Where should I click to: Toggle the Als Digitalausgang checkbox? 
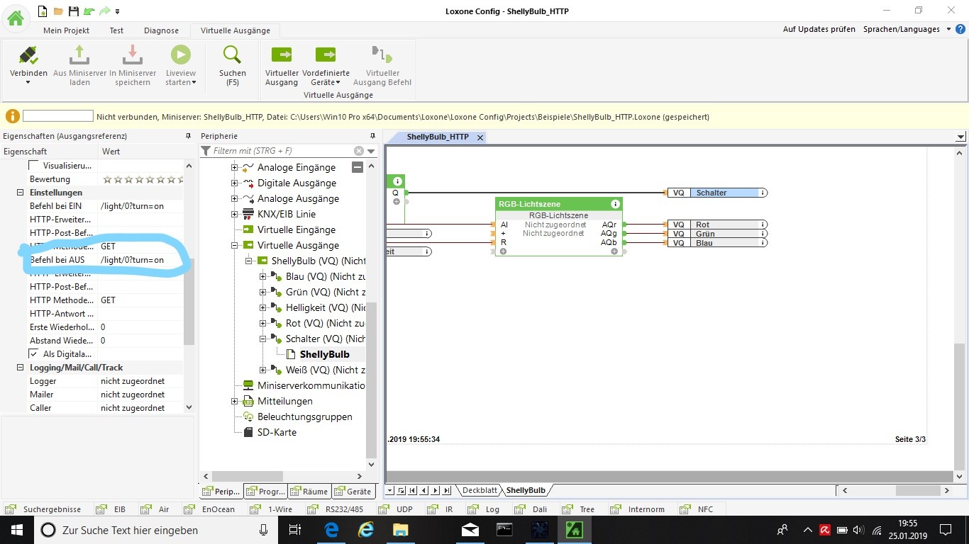click(x=33, y=353)
